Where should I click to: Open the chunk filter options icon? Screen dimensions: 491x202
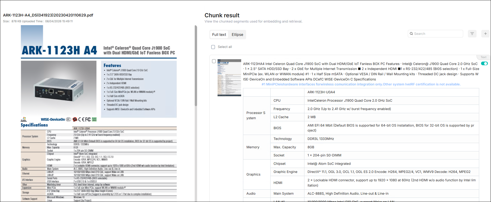pyautogui.click(x=472, y=34)
